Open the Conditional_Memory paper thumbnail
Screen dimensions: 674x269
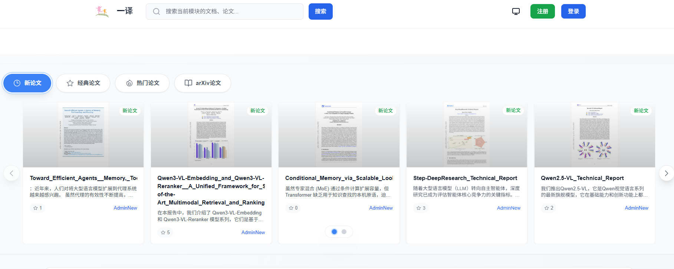pos(339,135)
